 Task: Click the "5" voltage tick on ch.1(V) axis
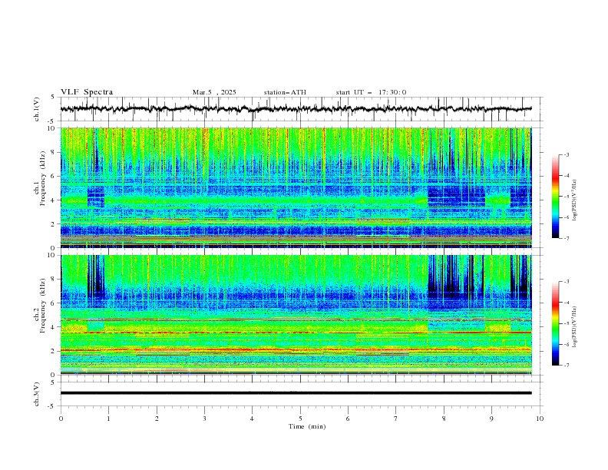coord(53,98)
